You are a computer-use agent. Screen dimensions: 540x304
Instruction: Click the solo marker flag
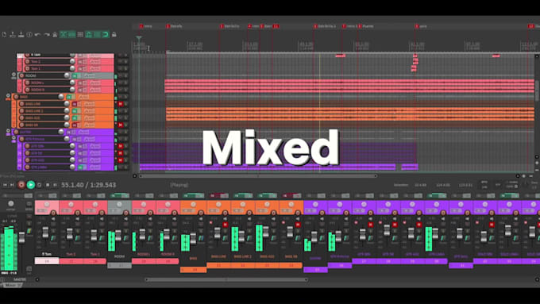pyautogui.click(x=417, y=26)
